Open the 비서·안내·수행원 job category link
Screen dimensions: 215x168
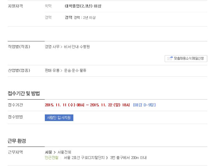(77, 47)
